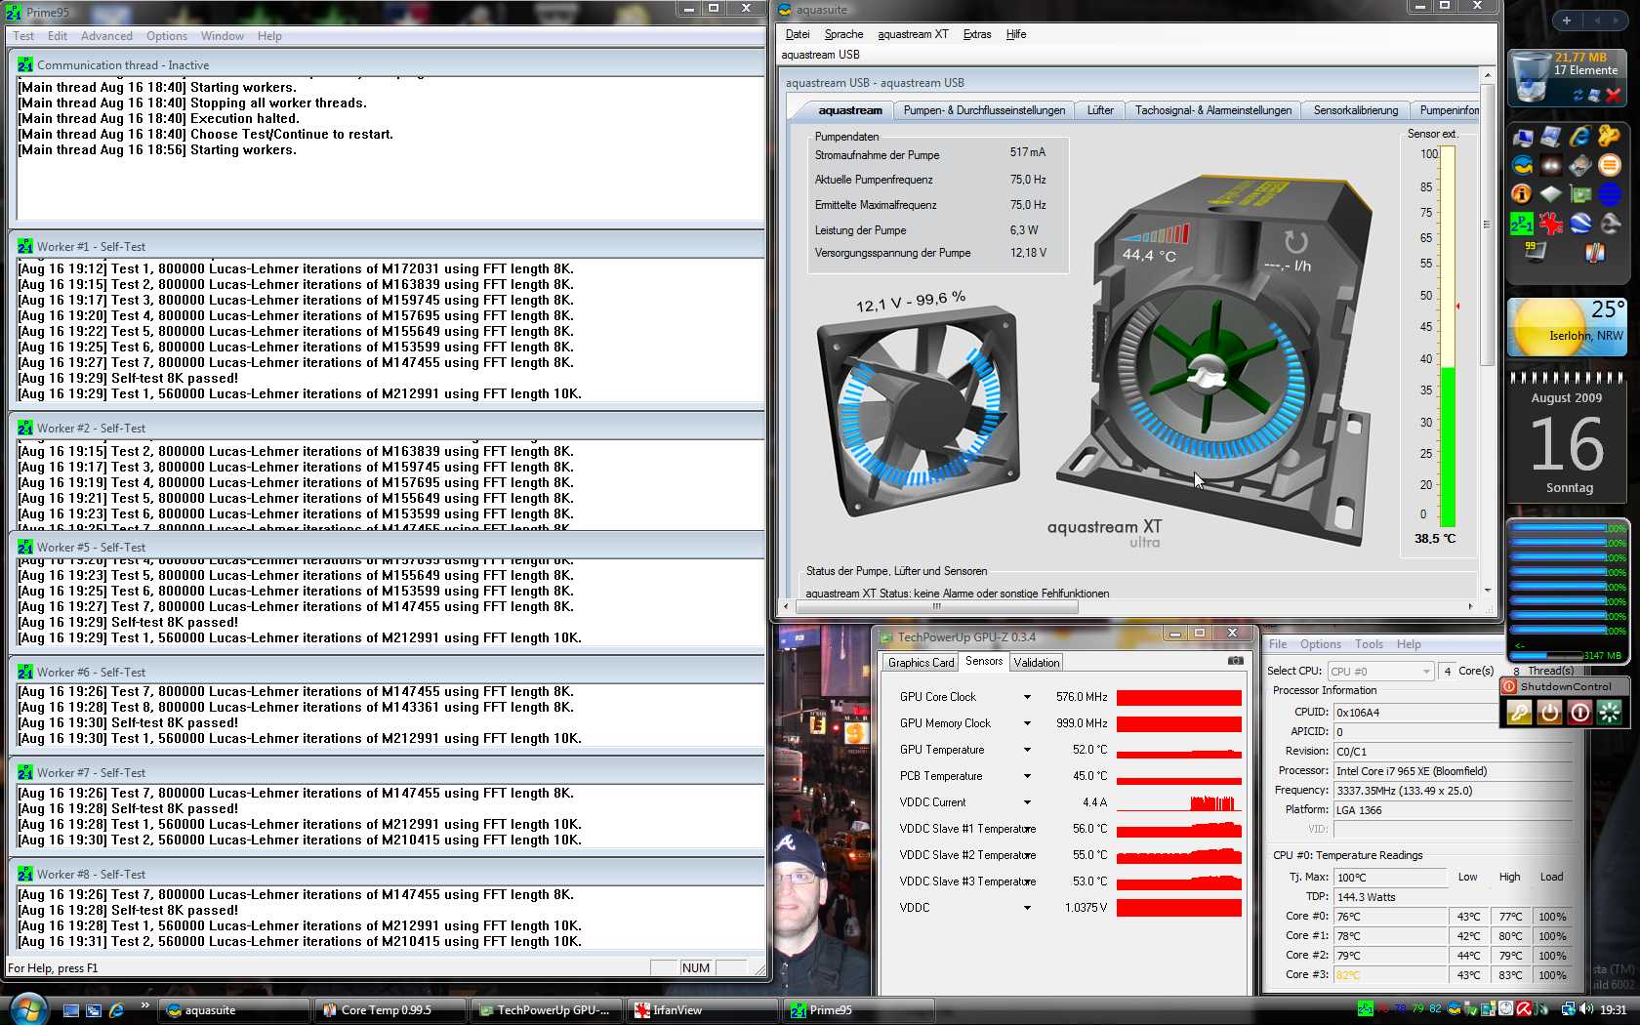Click the aquasuite horizontal scrollbar thumb
1640x1025 pixels.
click(937, 606)
